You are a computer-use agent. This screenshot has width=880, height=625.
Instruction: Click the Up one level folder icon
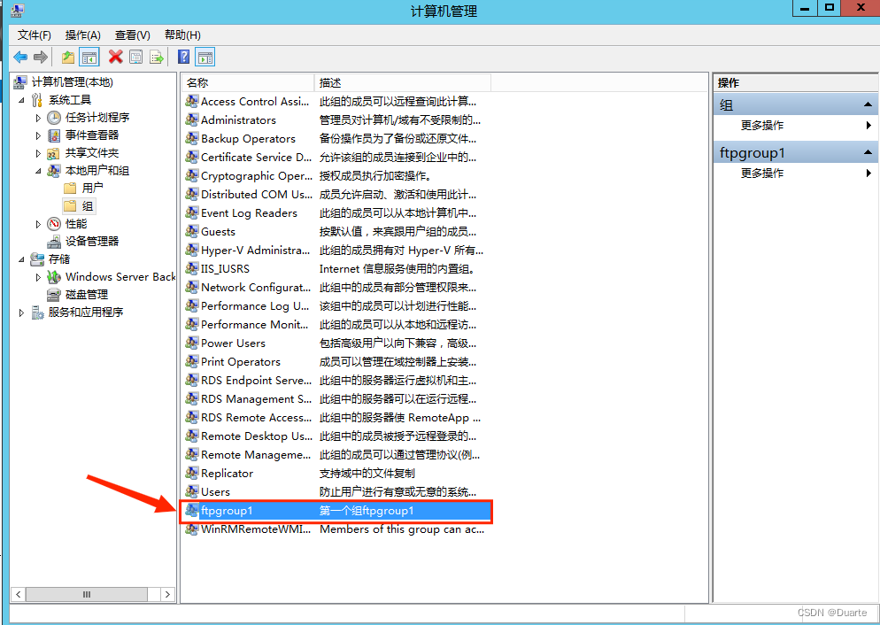(68, 57)
